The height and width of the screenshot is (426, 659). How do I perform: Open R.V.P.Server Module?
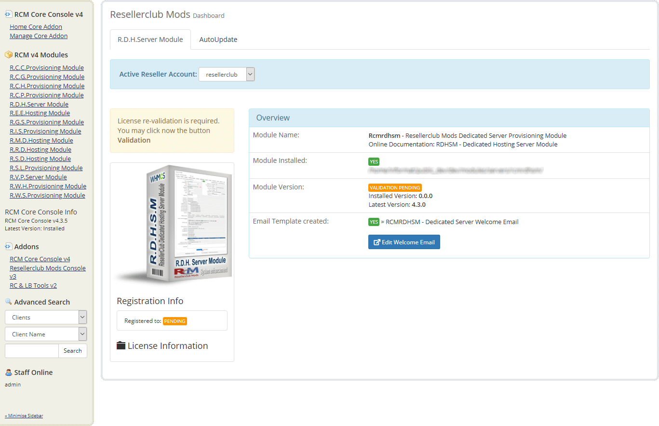38,177
